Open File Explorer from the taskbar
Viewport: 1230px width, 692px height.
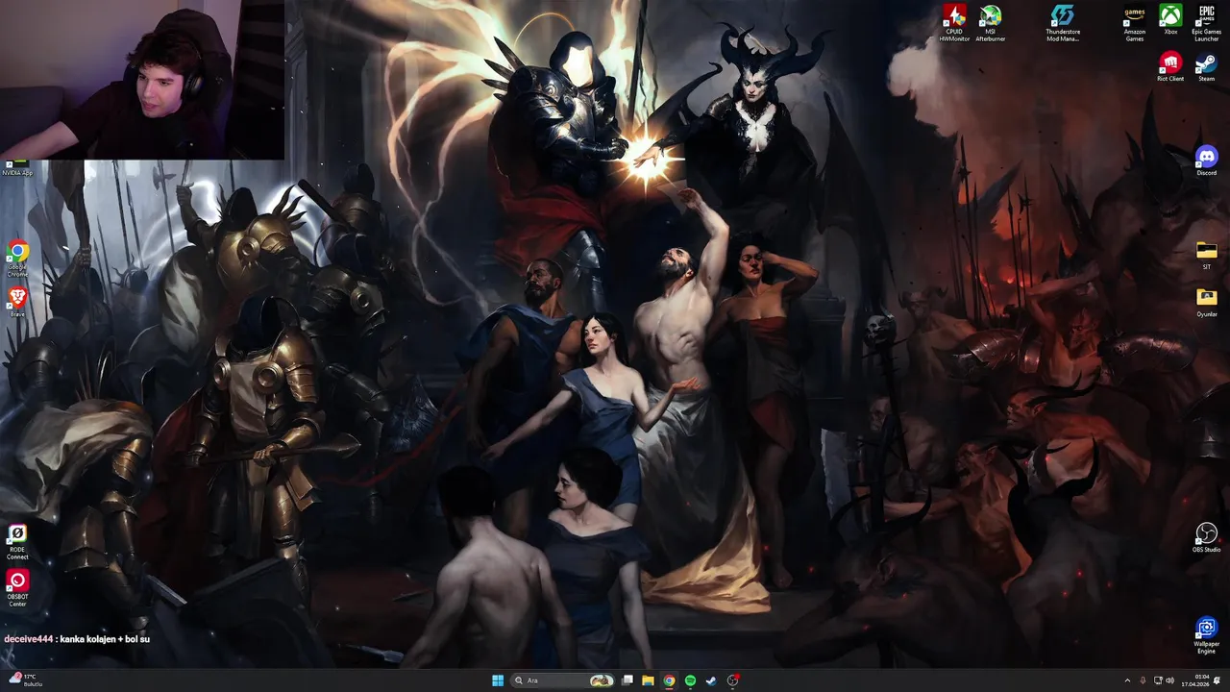click(649, 680)
